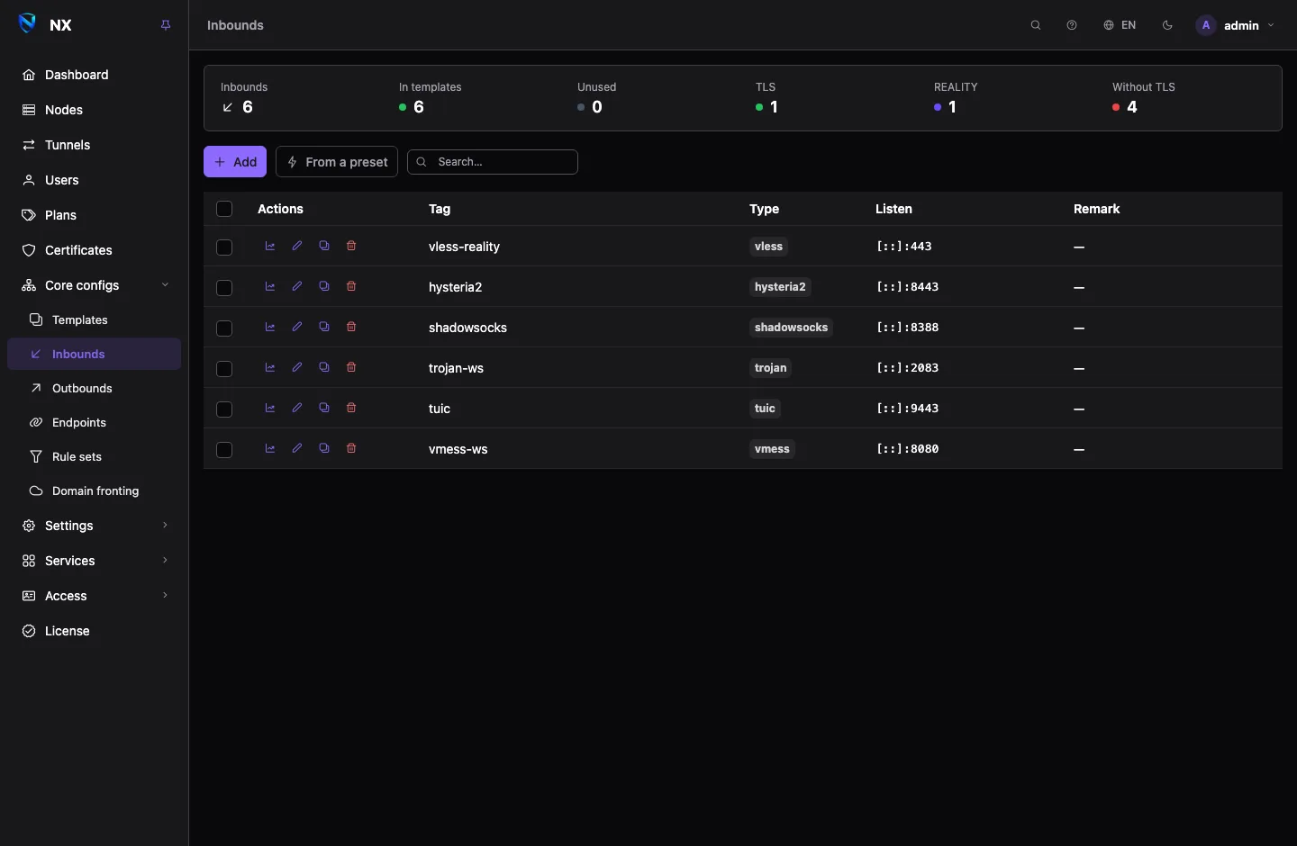Edit the hysteria2 inbound

297,286
